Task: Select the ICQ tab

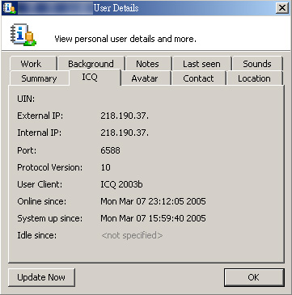Action: (95, 78)
